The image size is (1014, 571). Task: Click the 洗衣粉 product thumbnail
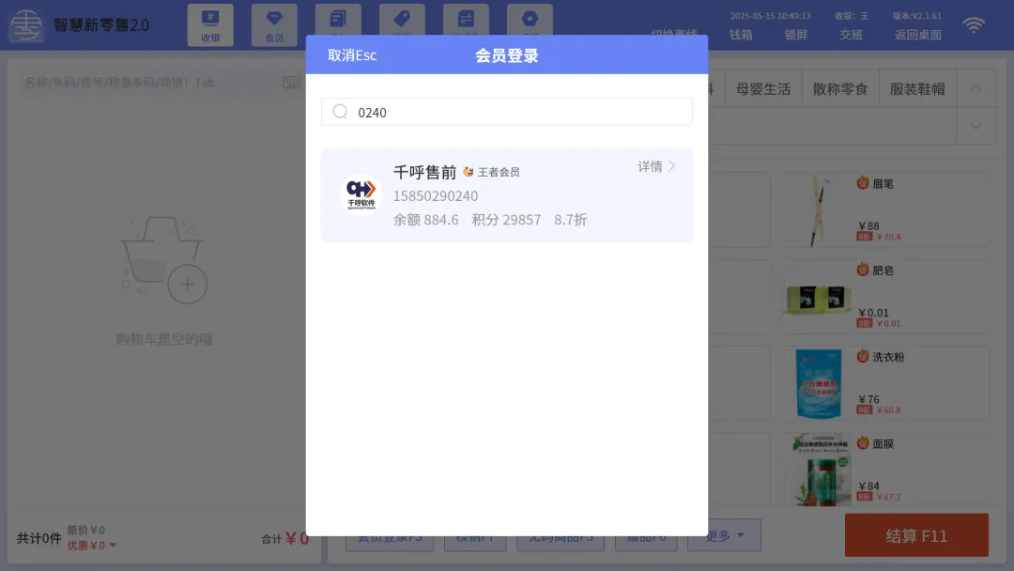pyautogui.click(x=818, y=384)
